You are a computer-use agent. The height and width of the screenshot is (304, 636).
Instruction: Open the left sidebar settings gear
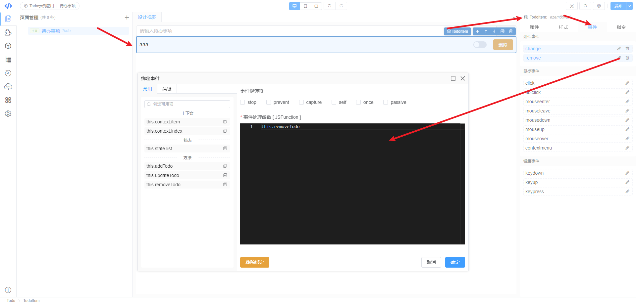[x=8, y=114]
